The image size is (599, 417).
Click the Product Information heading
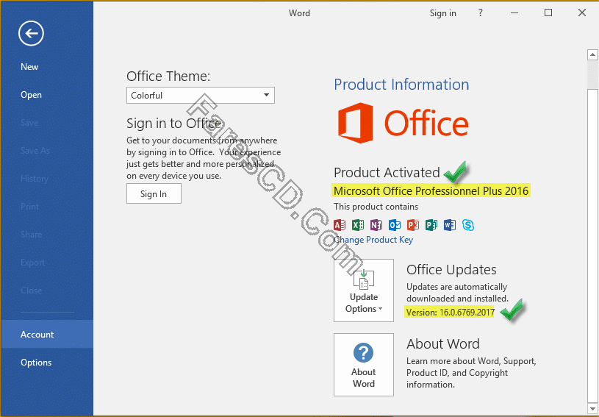coord(401,85)
